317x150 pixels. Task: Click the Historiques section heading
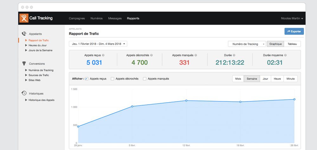[x=36, y=93]
